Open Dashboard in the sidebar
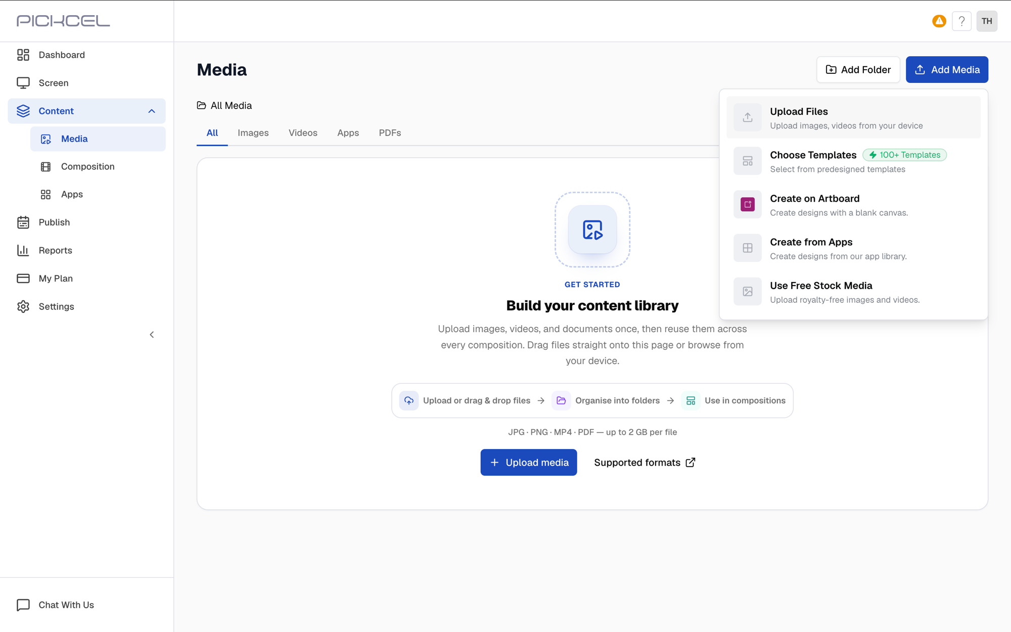The width and height of the screenshot is (1011, 632). [86, 55]
